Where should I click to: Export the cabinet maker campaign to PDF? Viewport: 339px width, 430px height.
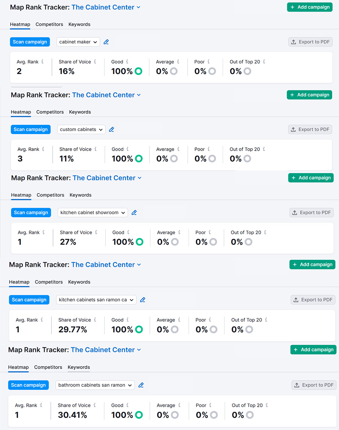click(x=310, y=42)
